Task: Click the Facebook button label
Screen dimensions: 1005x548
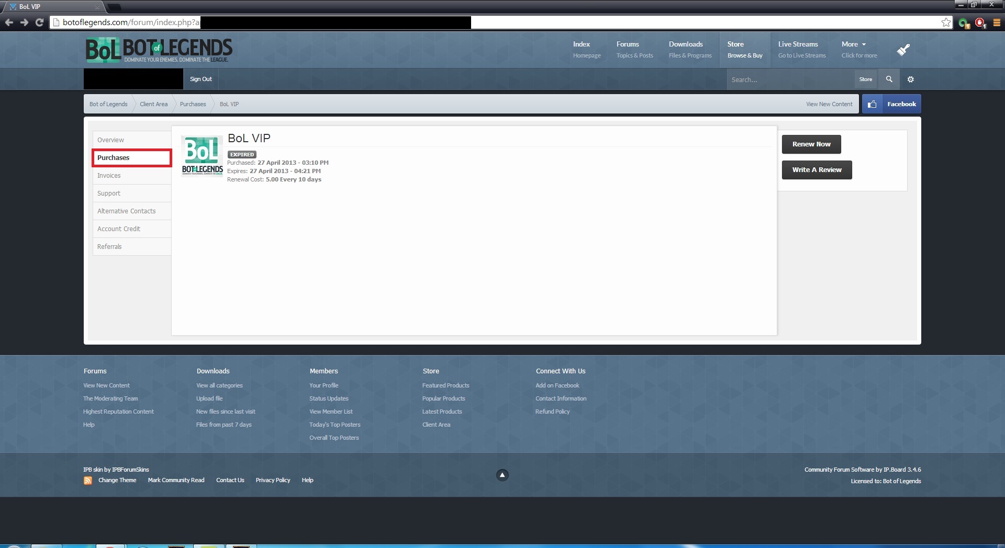Action: pyautogui.click(x=901, y=104)
